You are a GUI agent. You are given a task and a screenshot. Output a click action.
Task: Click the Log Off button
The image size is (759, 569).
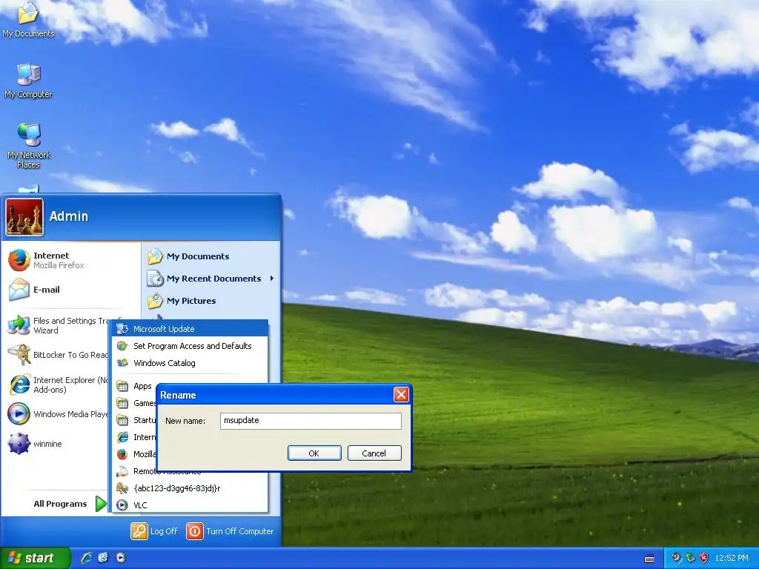pos(154,530)
